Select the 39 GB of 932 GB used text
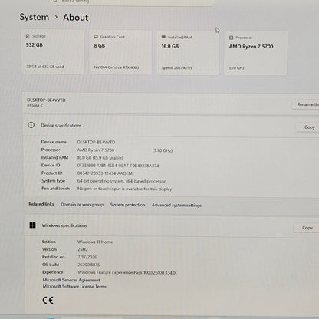 point(45,67)
